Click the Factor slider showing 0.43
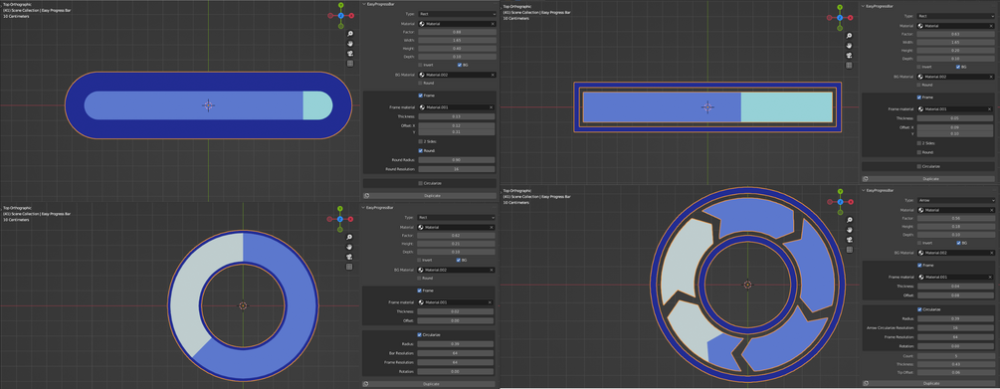 955,35
